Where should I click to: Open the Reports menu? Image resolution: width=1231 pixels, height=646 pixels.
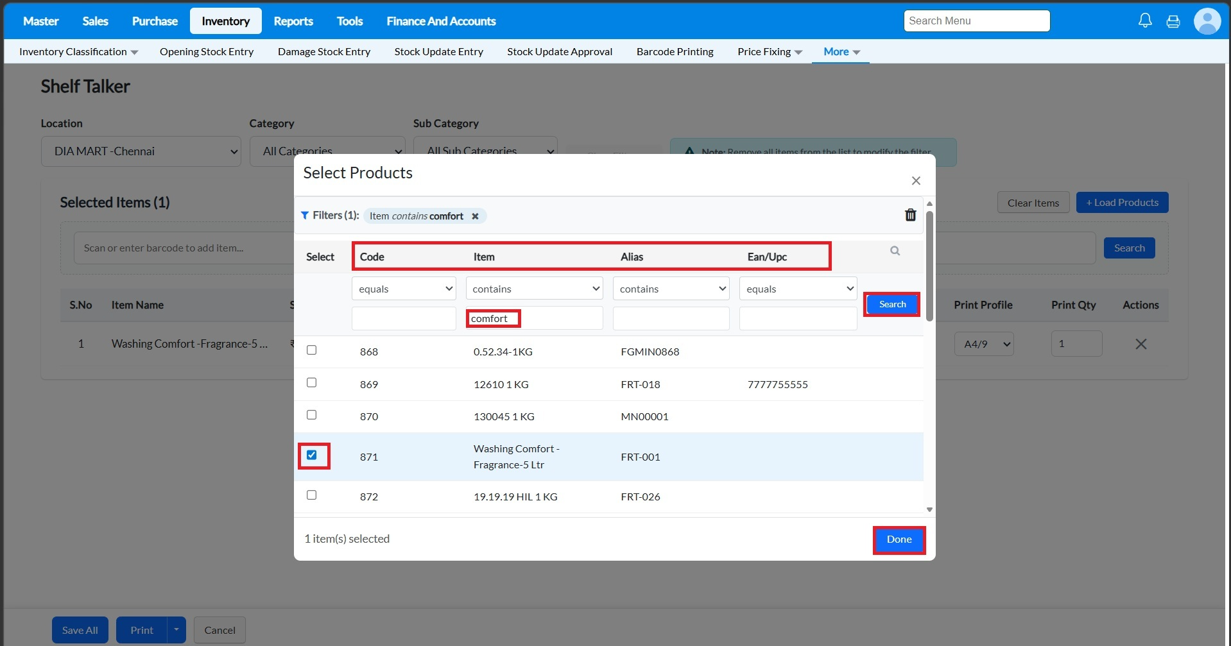point(293,21)
